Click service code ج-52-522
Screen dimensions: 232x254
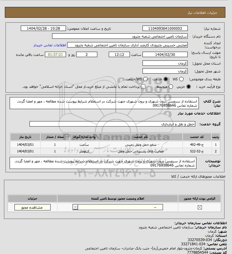[197, 151]
